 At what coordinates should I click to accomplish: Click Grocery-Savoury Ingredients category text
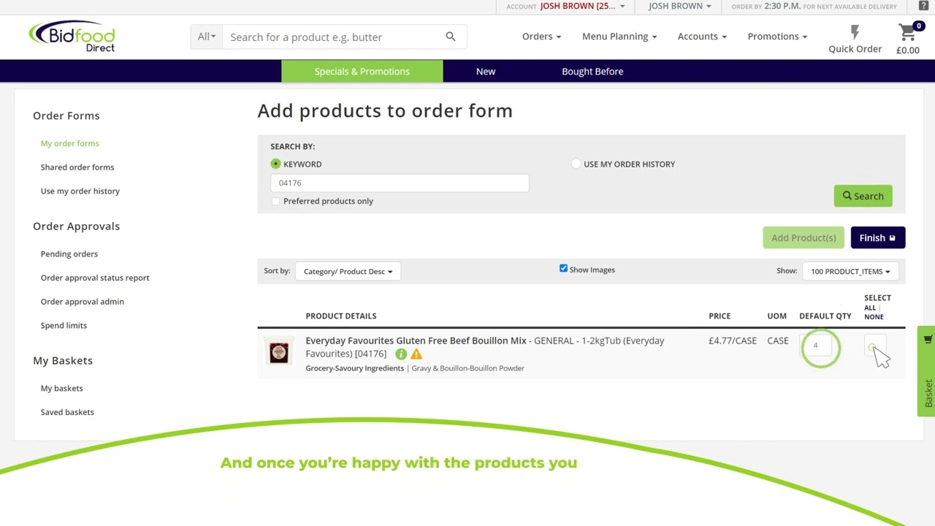354,368
